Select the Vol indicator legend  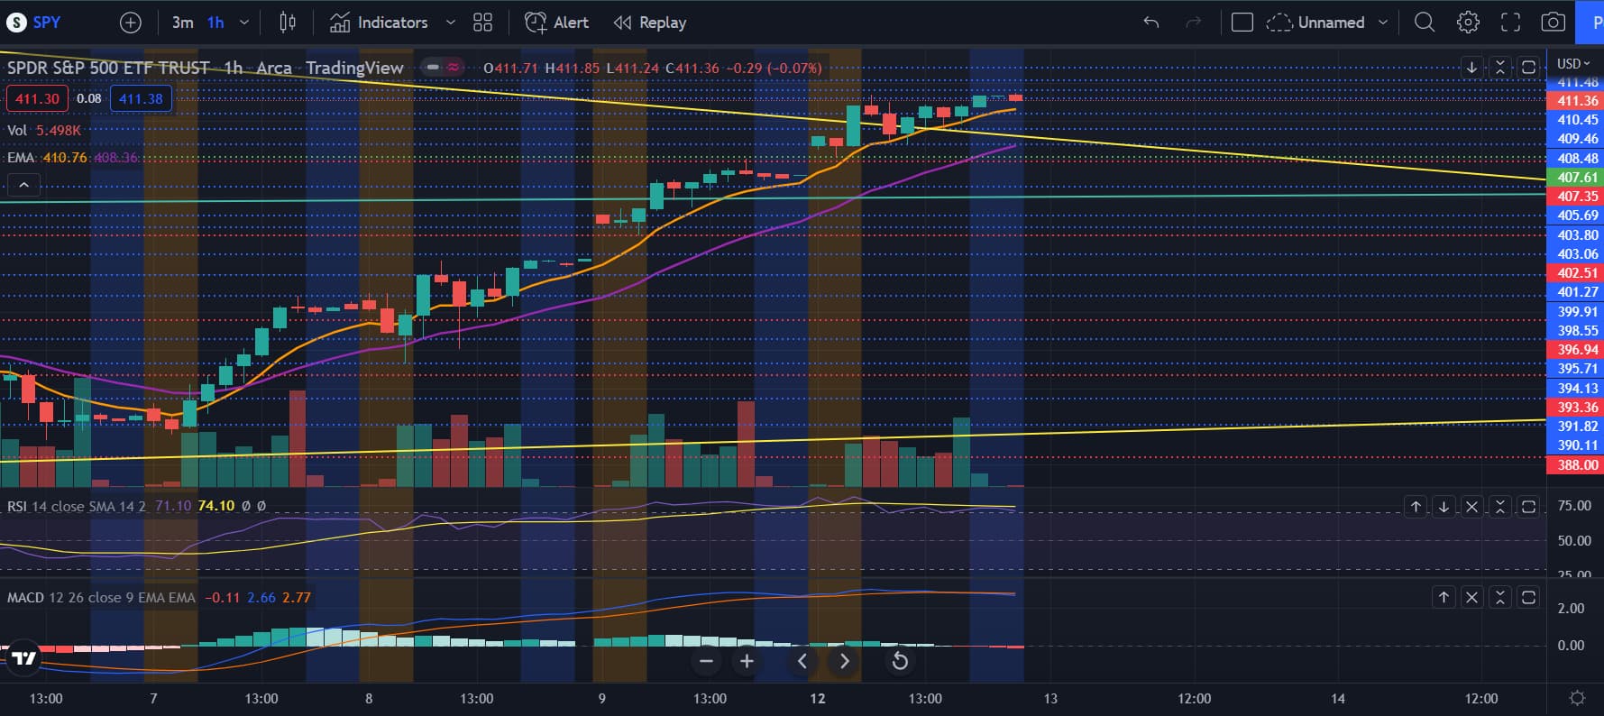(x=17, y=131)
